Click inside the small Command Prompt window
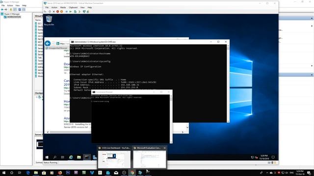The image size is (314, 176). point(130,119)
